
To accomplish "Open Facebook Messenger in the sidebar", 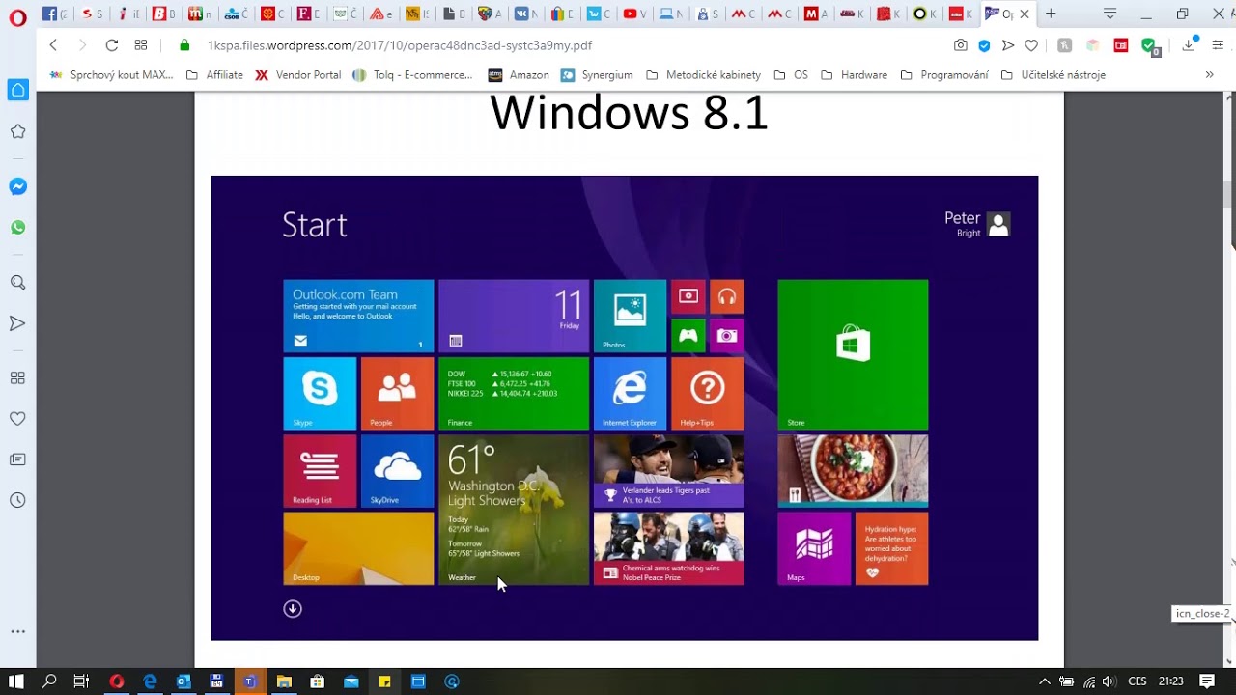I will click(x=17, y=186).
